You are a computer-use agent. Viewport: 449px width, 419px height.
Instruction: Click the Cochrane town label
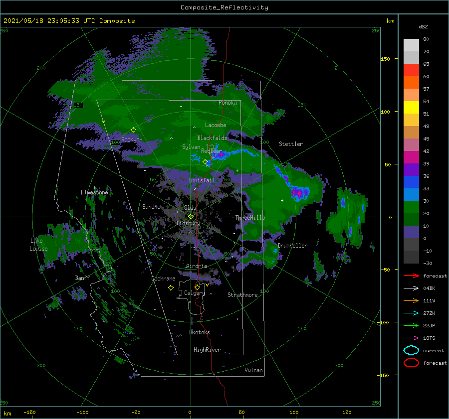coord(163,279)
